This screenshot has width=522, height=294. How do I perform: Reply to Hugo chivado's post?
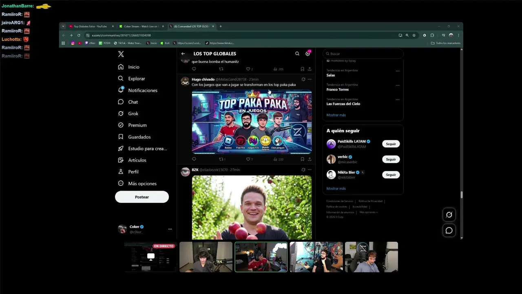[x=194, y=159]
